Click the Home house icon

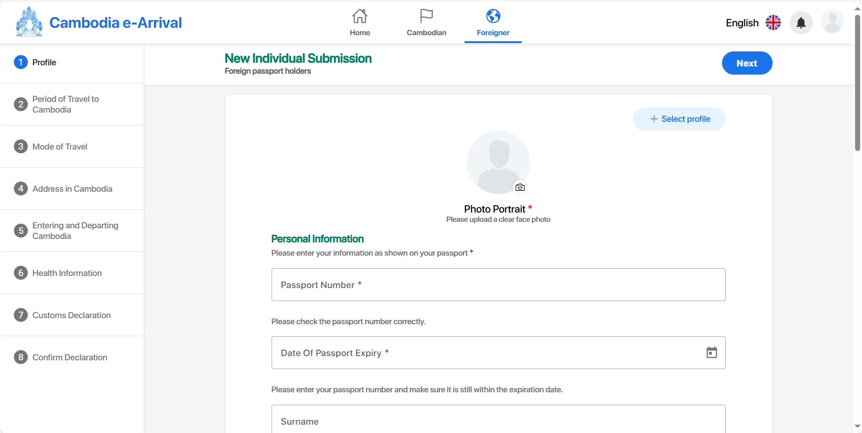360,16
